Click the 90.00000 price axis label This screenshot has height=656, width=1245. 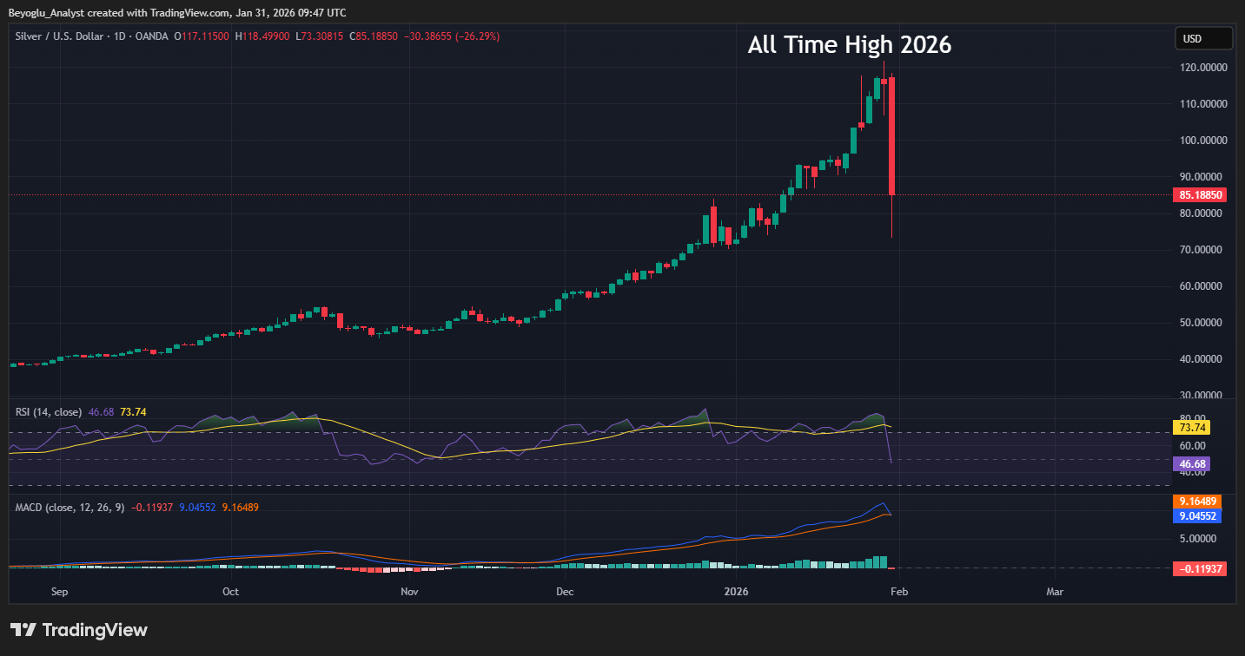coord(1200,176)
